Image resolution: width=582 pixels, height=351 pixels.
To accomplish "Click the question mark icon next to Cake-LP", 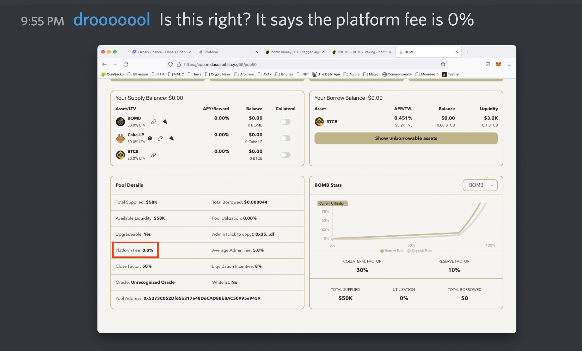I will [150, 138].
